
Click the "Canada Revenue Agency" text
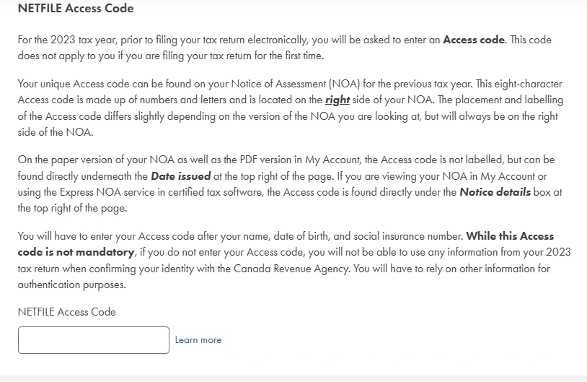(x=292, y=269)
